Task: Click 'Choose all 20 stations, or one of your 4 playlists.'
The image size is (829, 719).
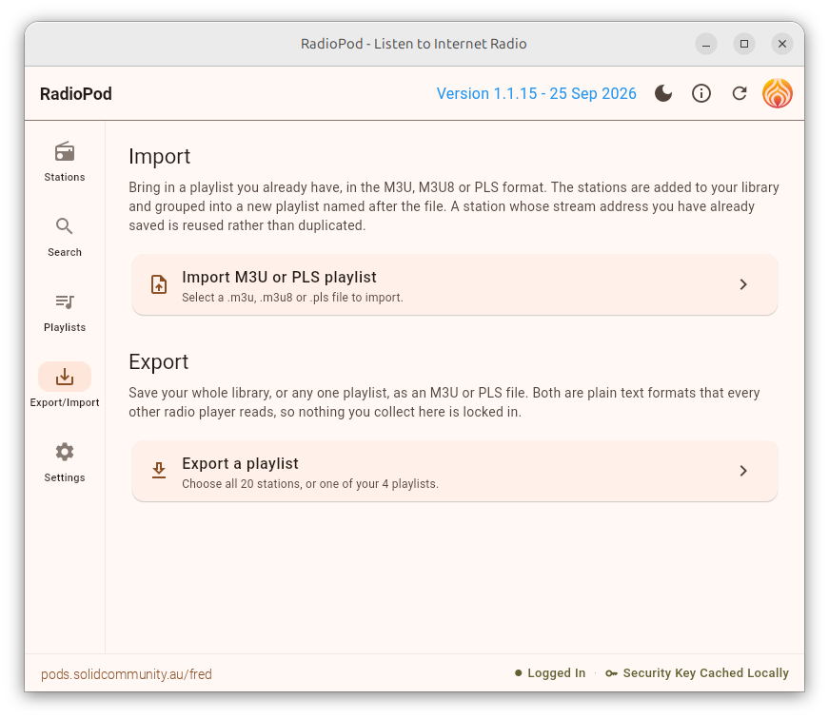Action: coord(310,484)
